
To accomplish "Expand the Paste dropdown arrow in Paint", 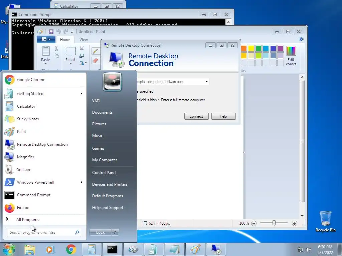I will pyautogui.click(x=45, y=64).
